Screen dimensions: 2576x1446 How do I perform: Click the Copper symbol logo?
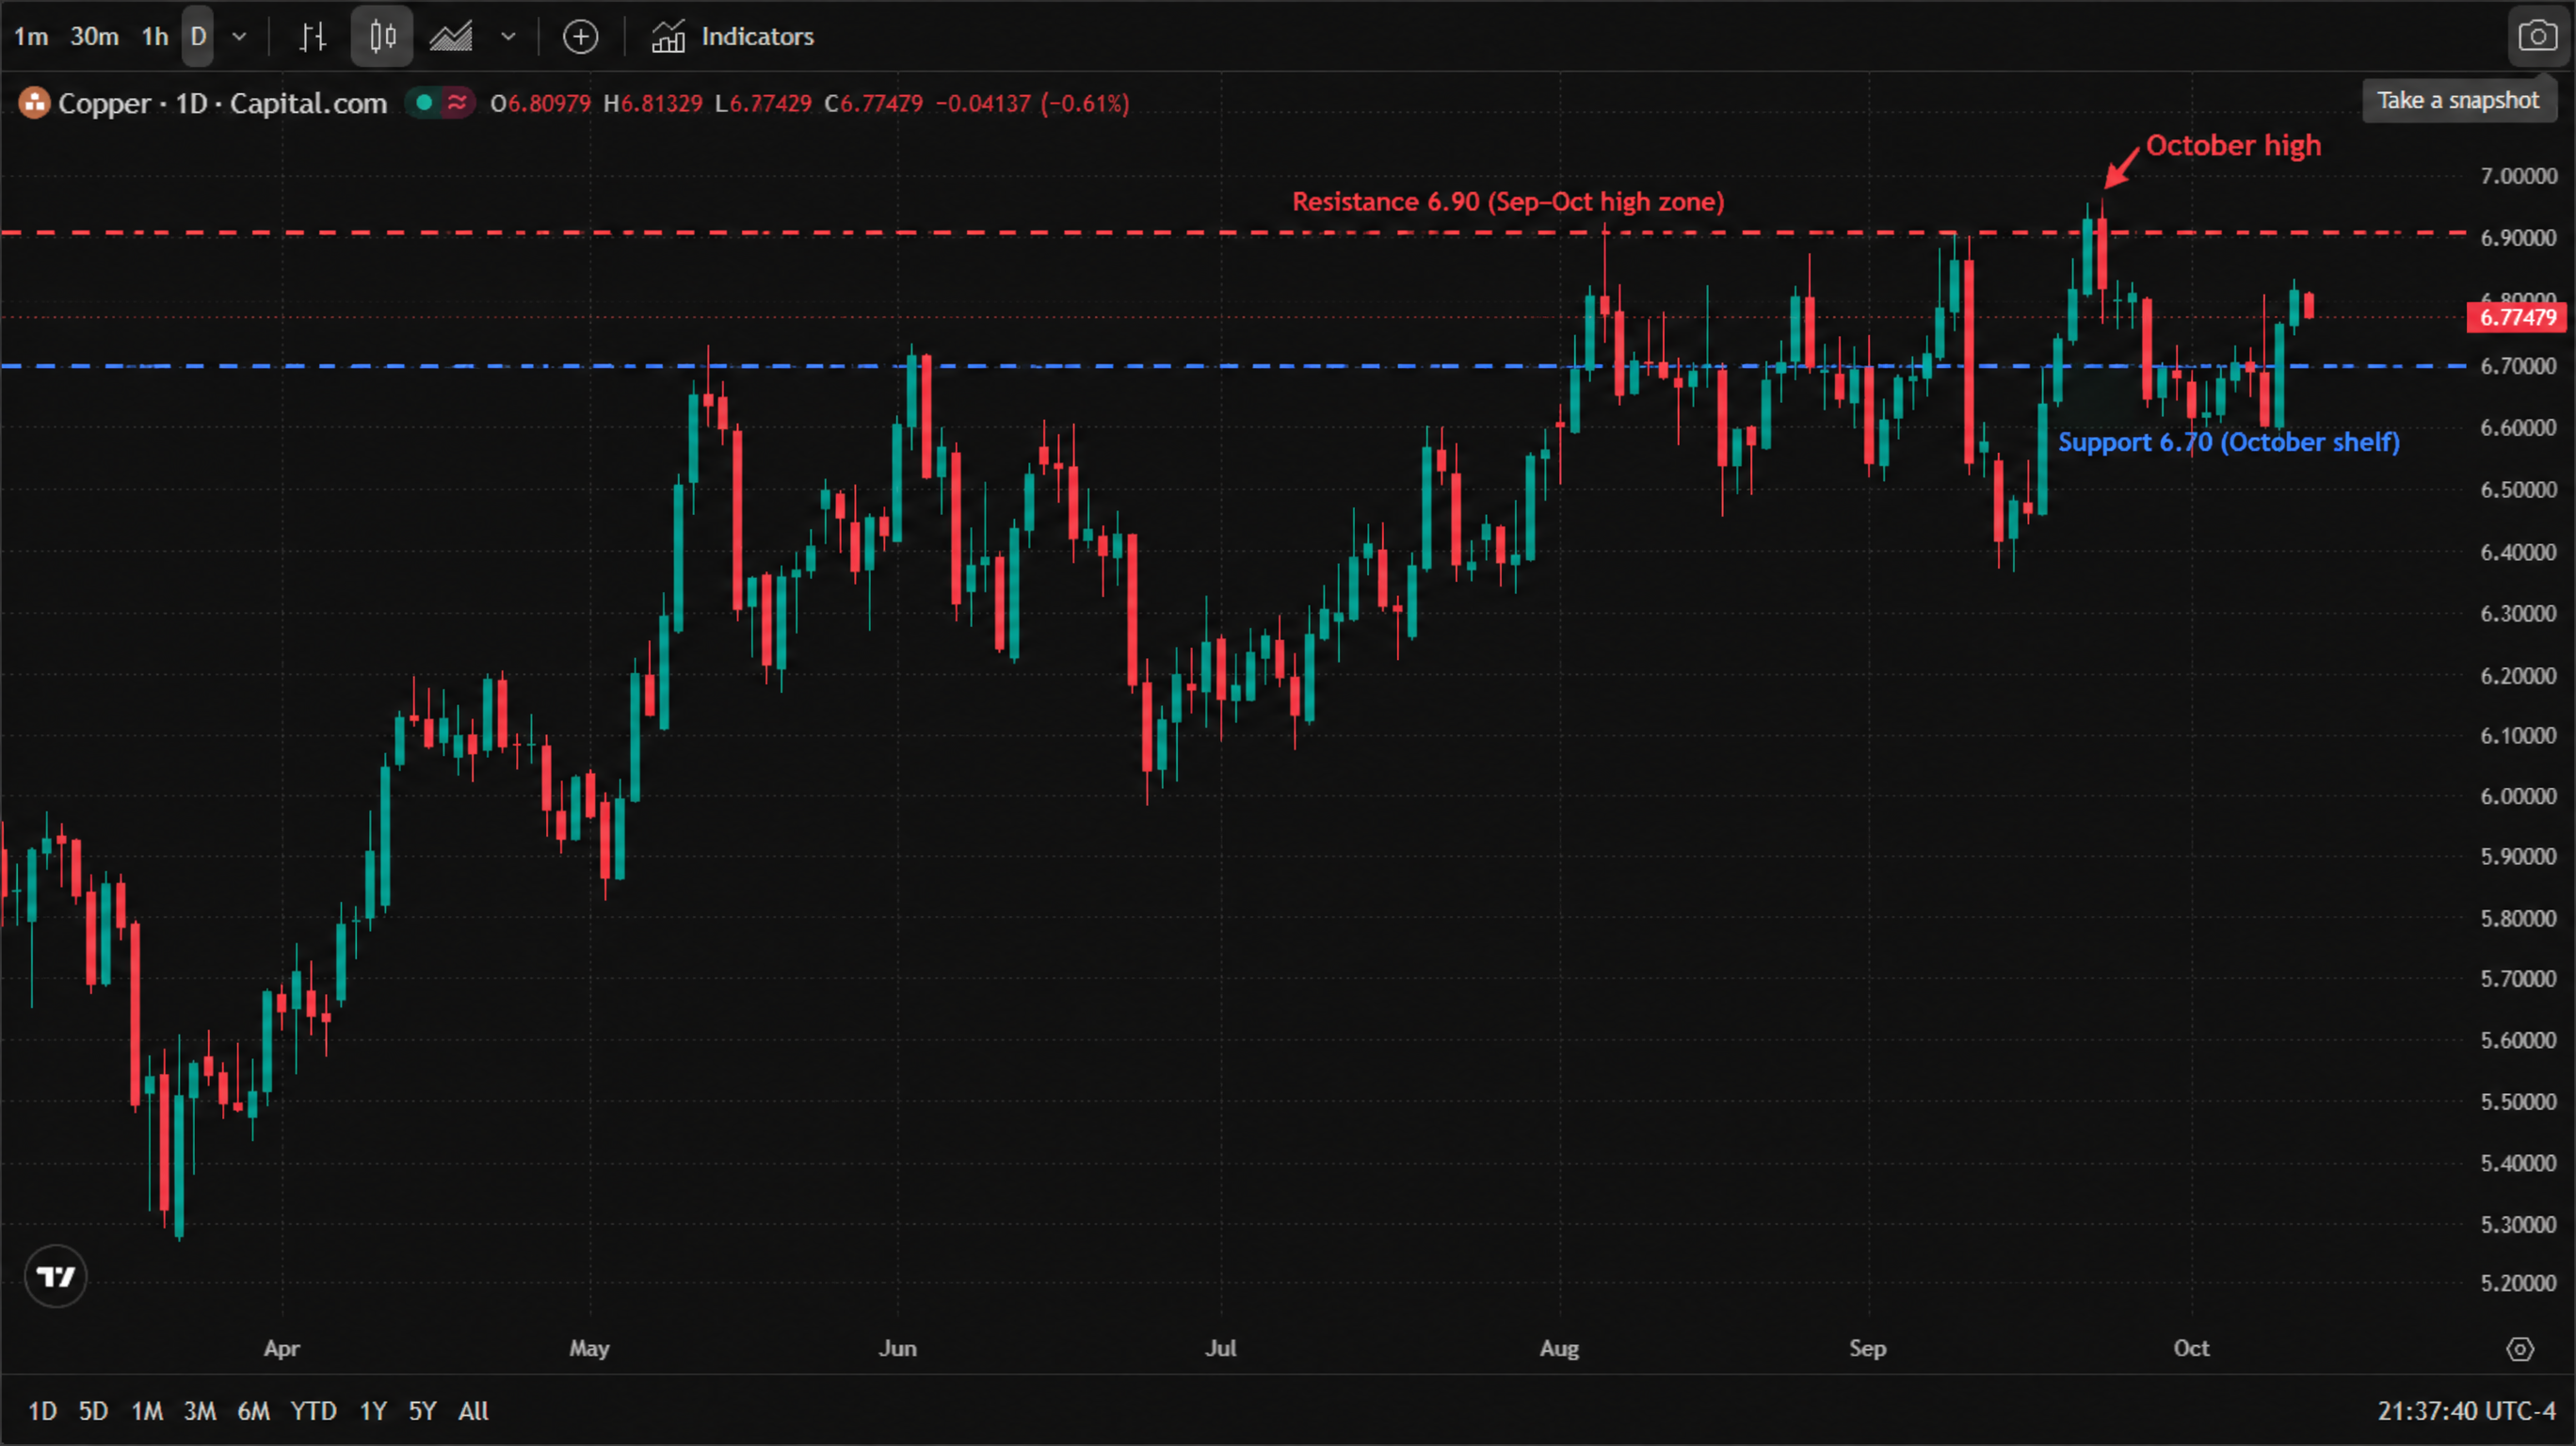[x=34, y=103]
